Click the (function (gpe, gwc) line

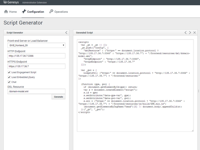(95, 84)
